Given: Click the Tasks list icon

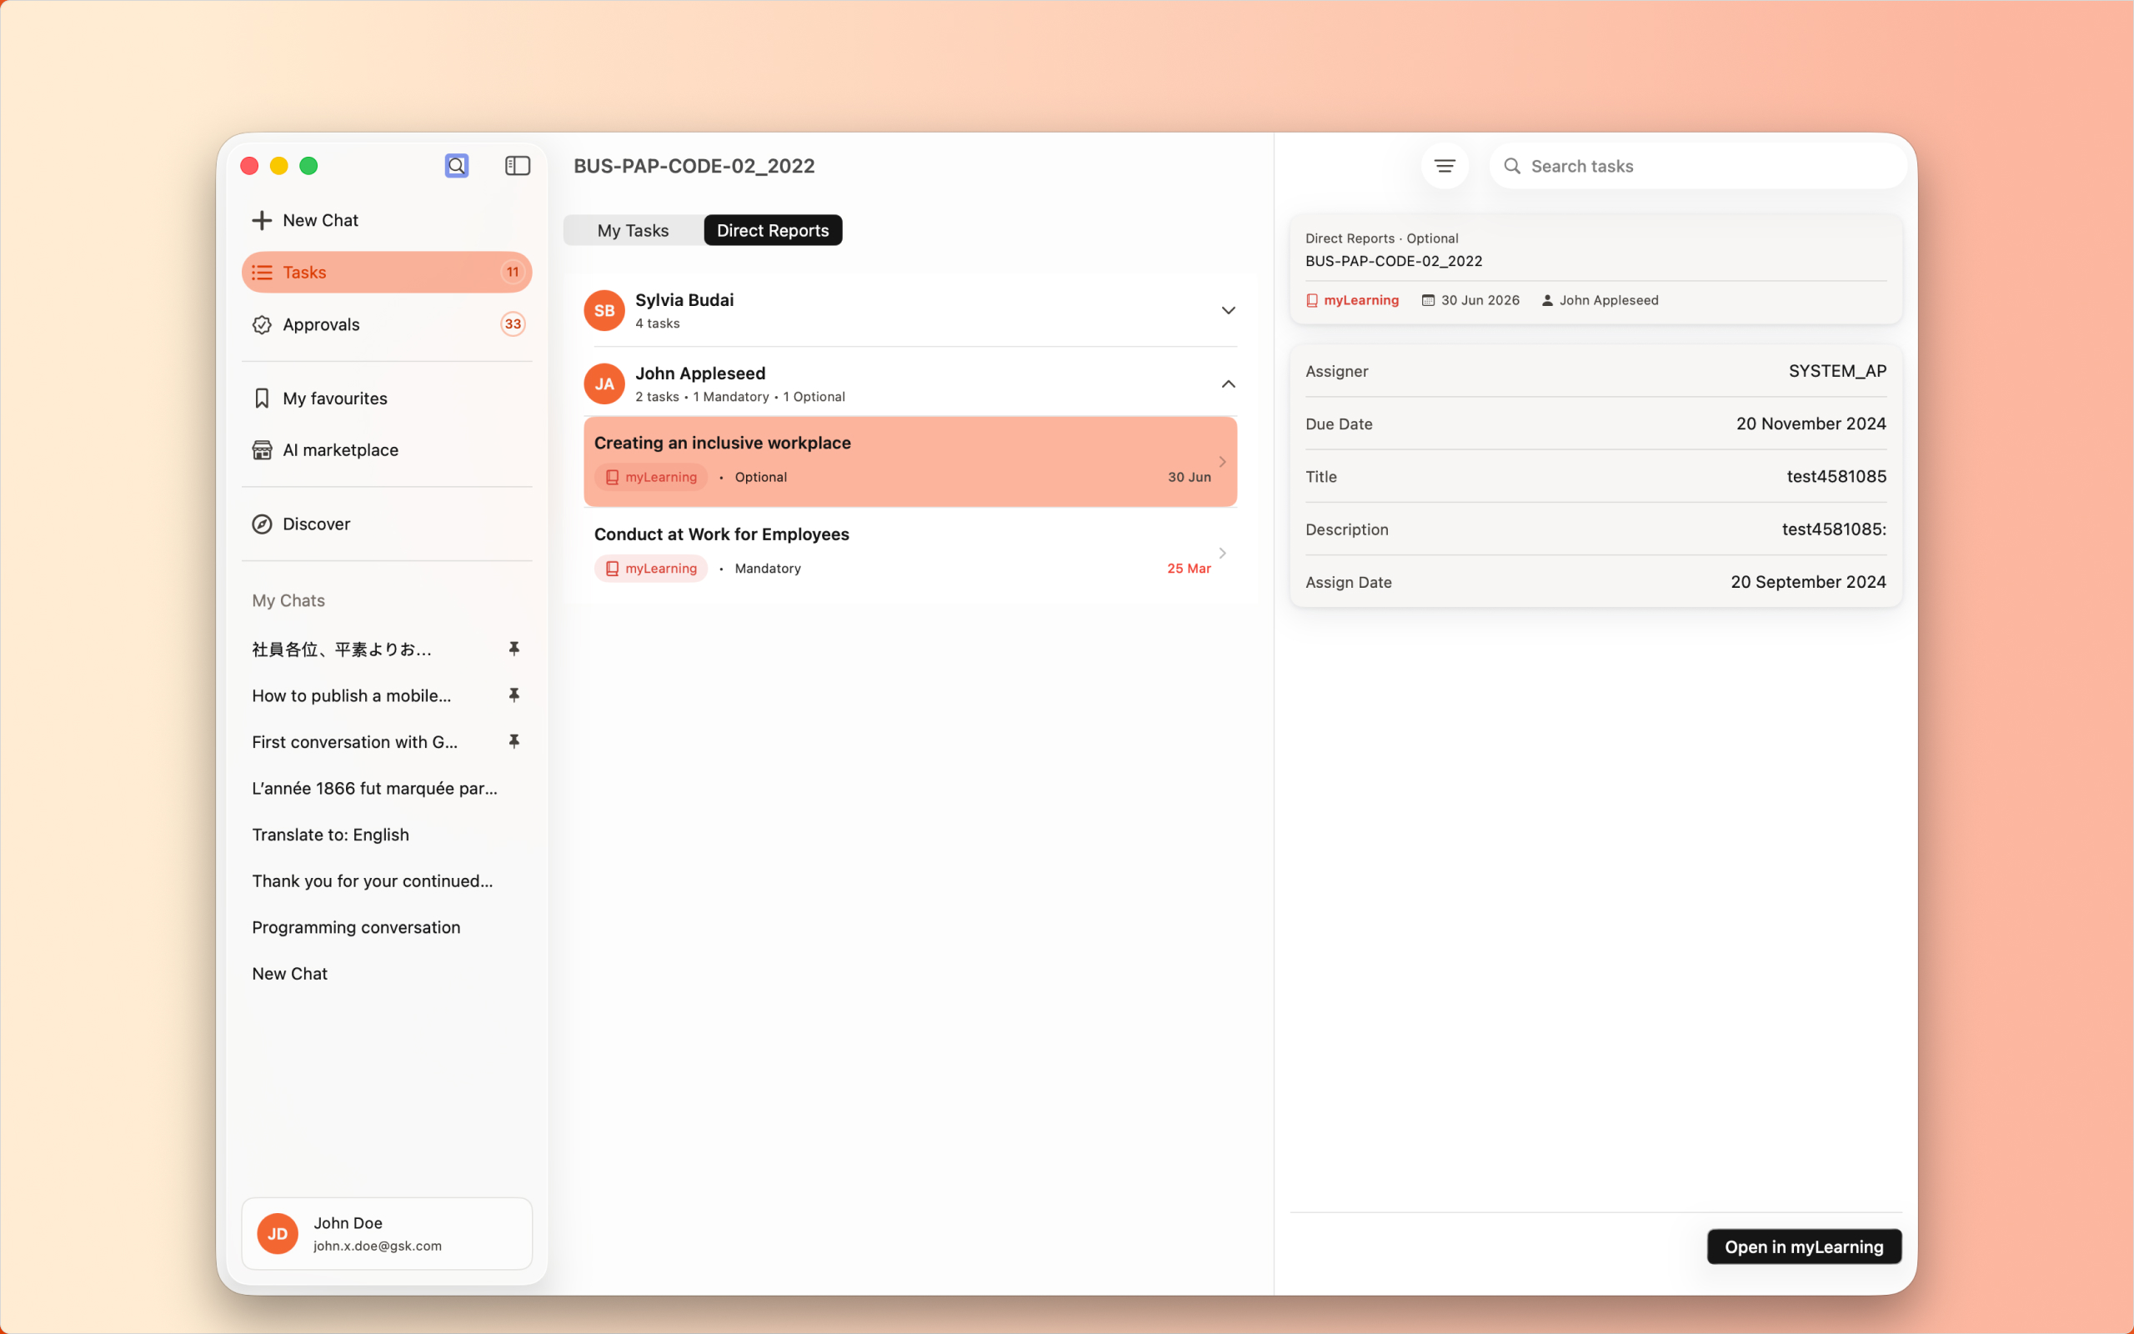Looking at the screenshot, I should [262, 273].
